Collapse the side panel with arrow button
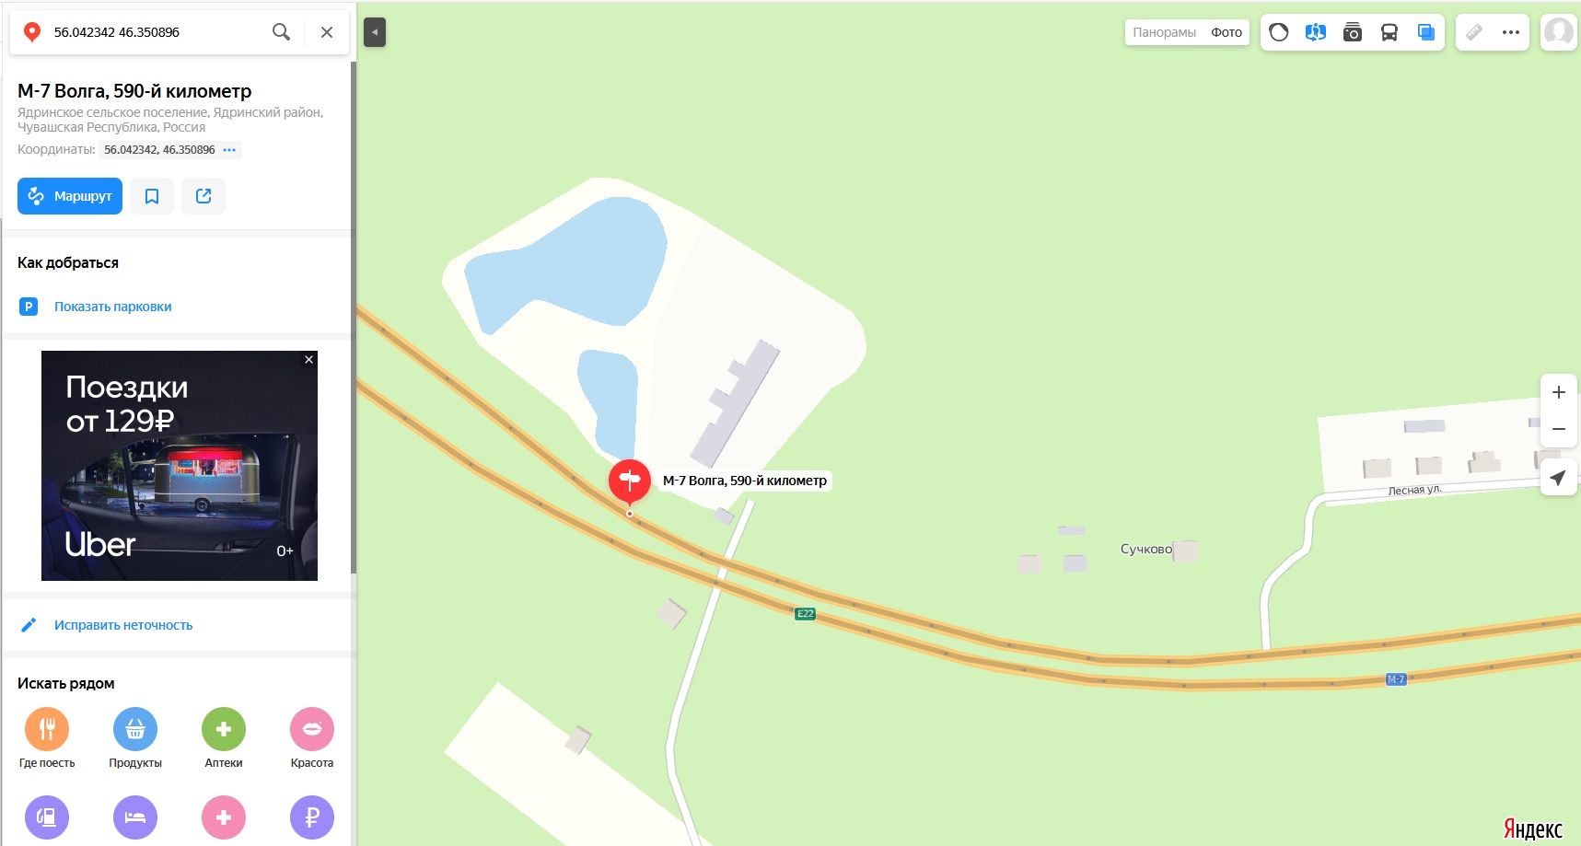1581x846 pixels. click(x=375, y=32)
